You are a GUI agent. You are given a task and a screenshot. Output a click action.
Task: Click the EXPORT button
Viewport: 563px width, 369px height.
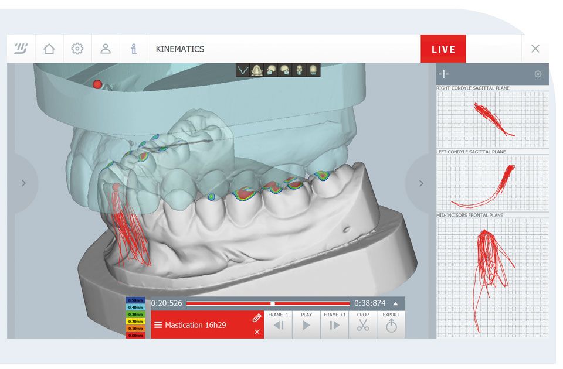391,324
